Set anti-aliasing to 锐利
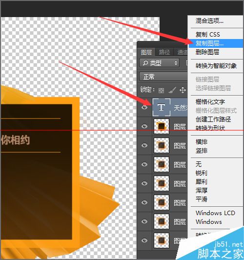Screen dimensions: 244x260 (202, 173)
